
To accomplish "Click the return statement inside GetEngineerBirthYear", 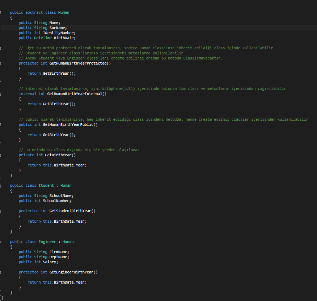I will point(57,282).
